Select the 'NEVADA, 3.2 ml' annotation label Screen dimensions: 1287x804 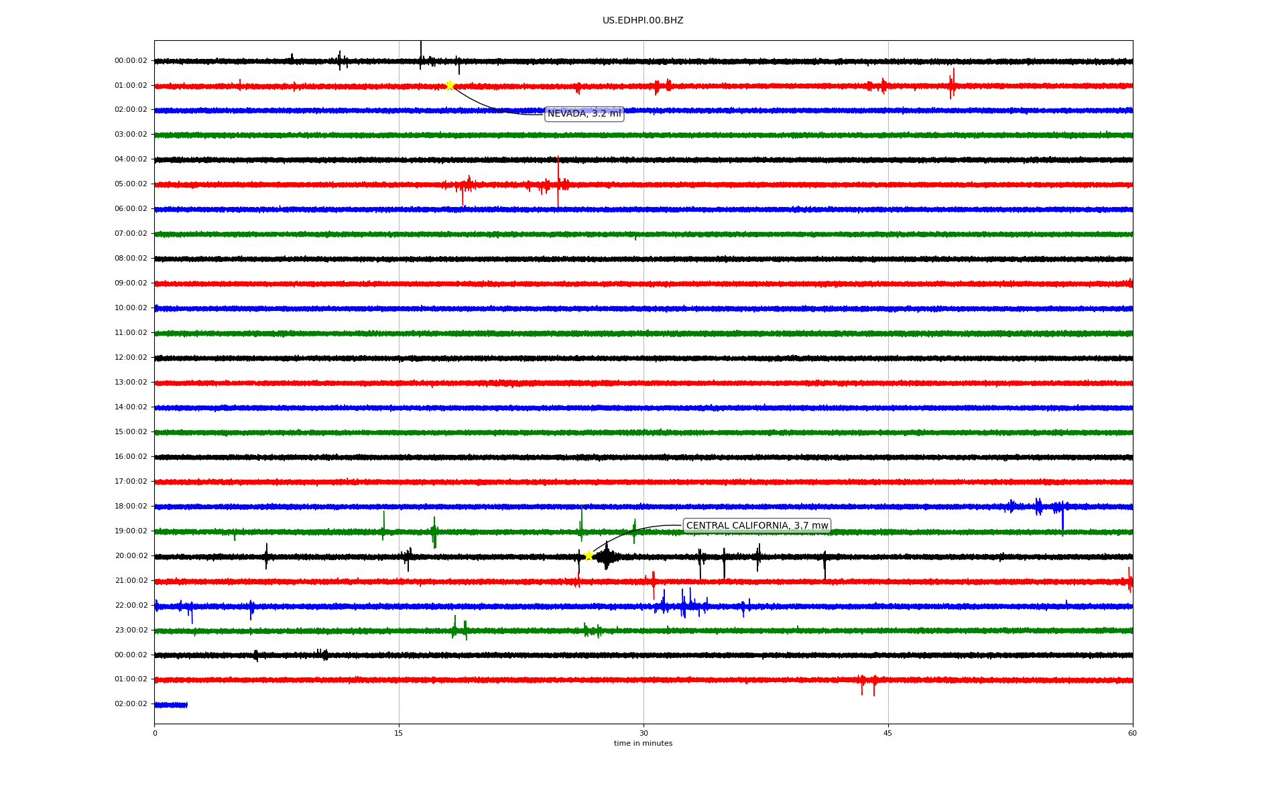585,114
